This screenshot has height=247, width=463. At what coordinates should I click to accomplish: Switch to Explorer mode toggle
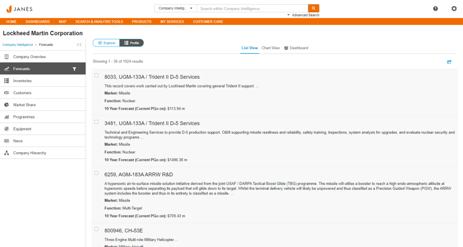pos(106,43)
